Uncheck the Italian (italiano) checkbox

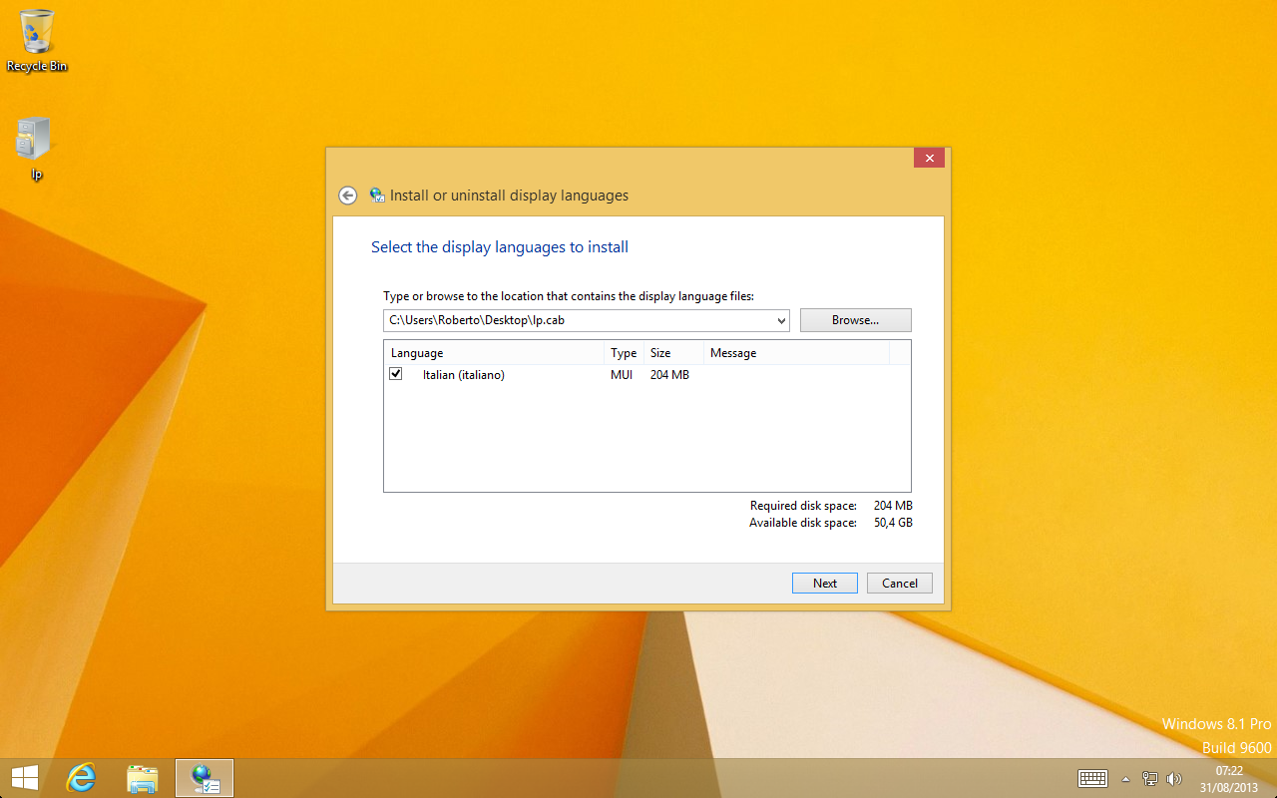396,374
